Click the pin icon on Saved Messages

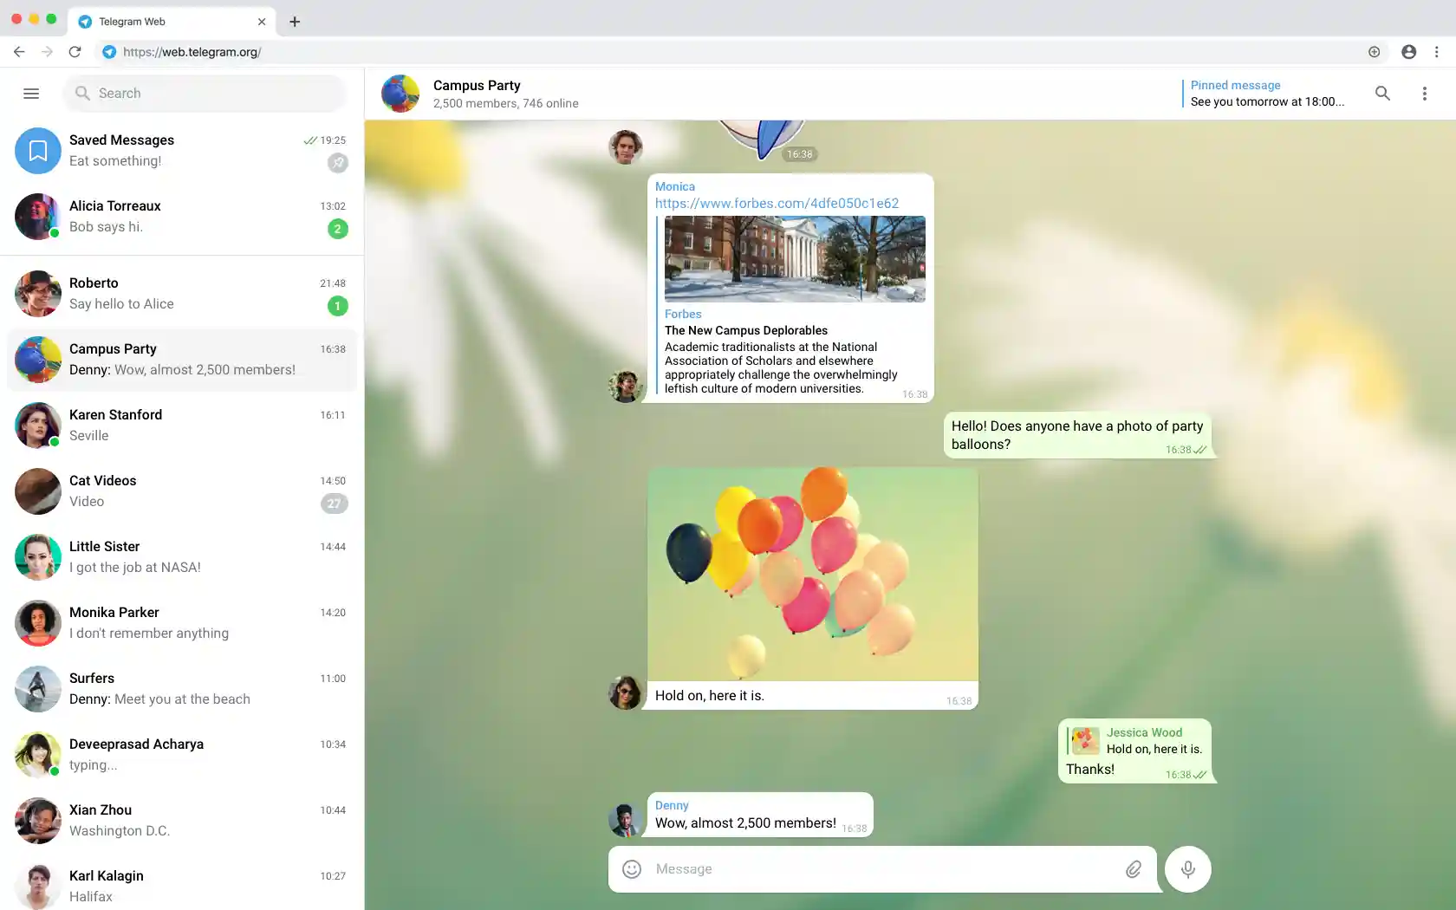[337, 163]
